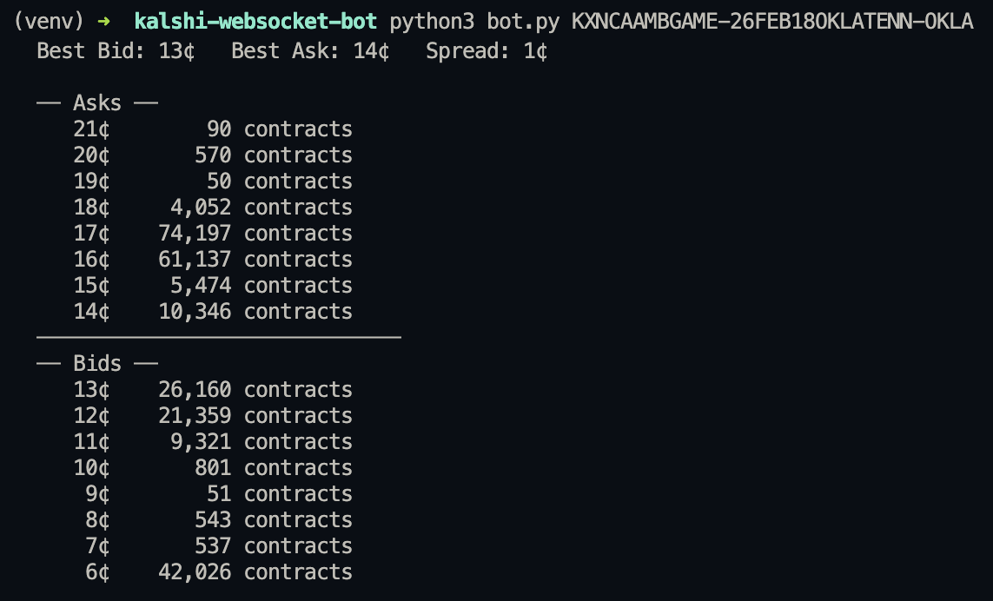Click the Bids section header
The height and width of the screenshot is (601, 993).
click(97, 363)
